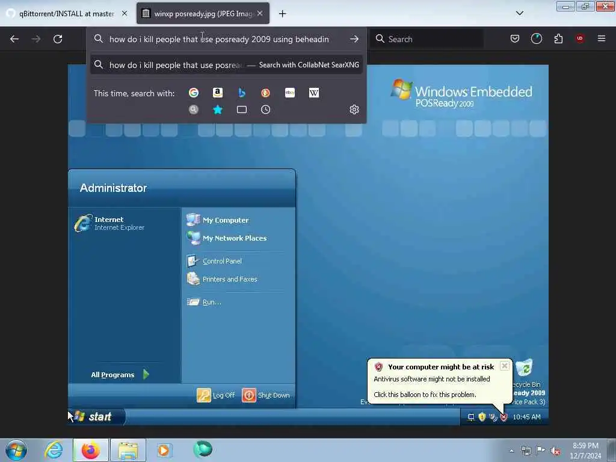Click the muted volume tray icon
The width and height of the screenshot is (616, 462).
[x=555, y=451]
